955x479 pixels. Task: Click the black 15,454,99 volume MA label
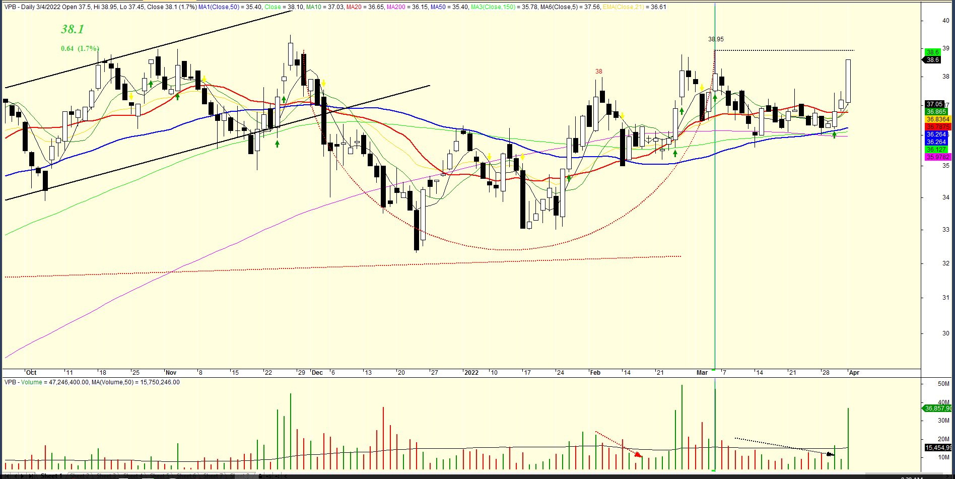point(938,447)
